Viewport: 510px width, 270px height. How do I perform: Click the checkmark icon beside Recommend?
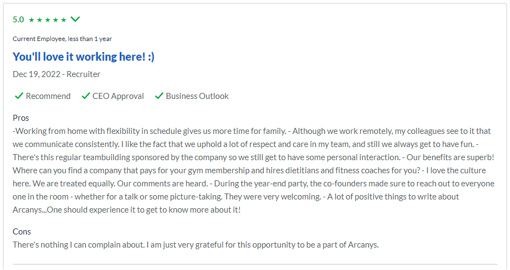(19, 96)
